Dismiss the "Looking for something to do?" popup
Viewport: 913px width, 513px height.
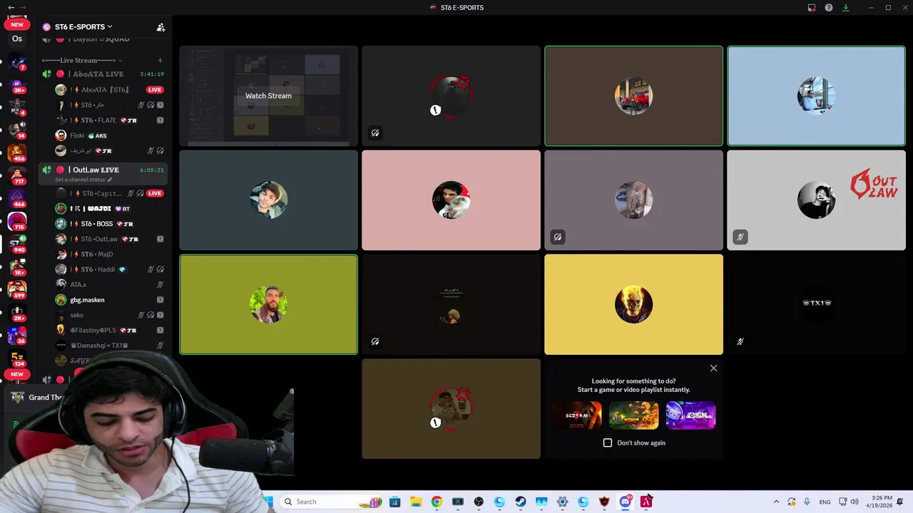click(x=713, y=368)
